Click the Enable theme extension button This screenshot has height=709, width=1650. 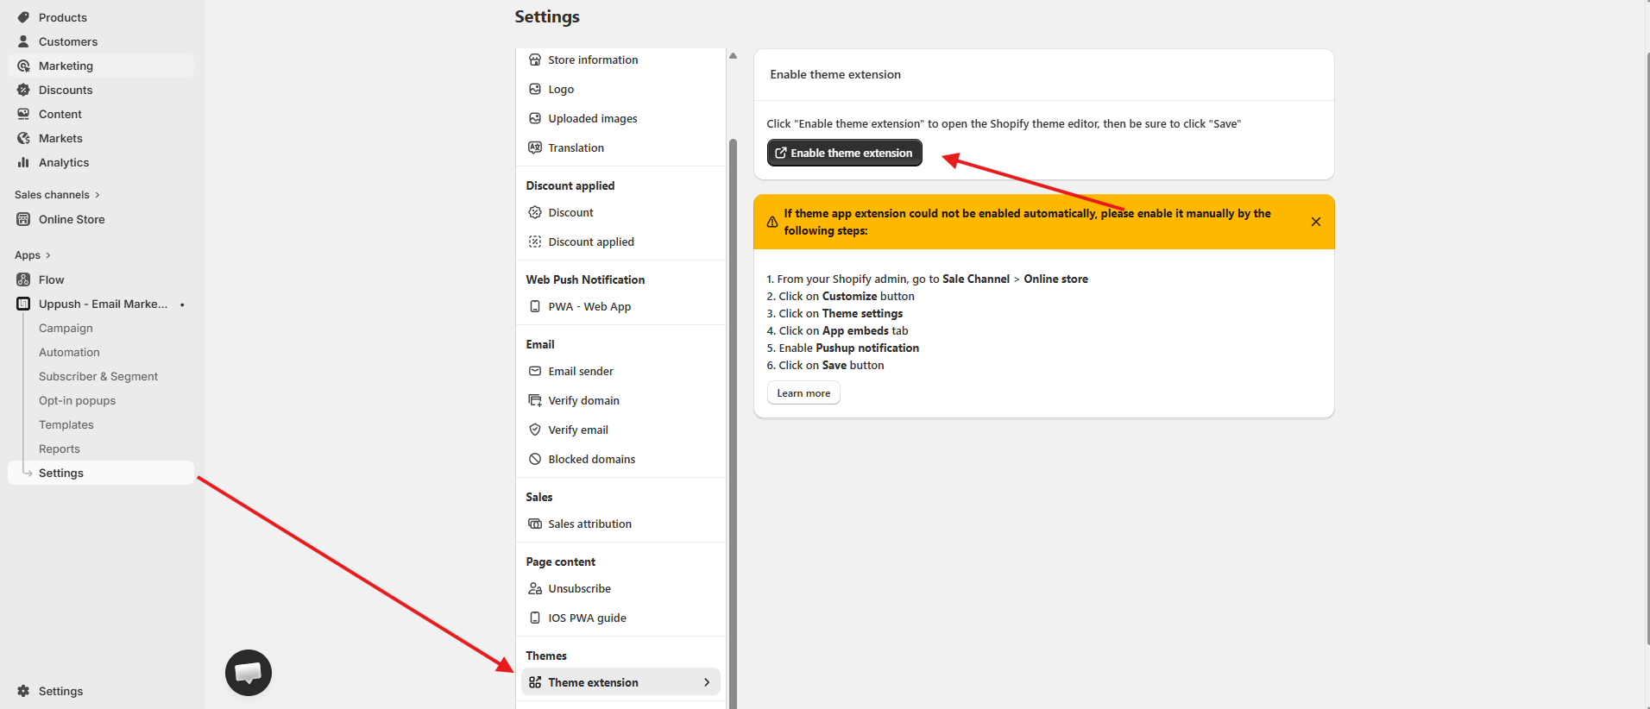(844, 153)
